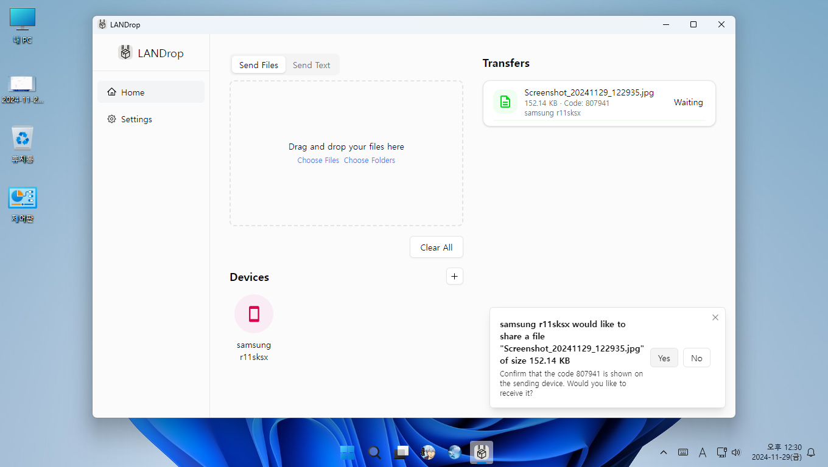This screenshot has height=467, width=828.
Task: Click the Transfers heading
Action: coord(506,63)
